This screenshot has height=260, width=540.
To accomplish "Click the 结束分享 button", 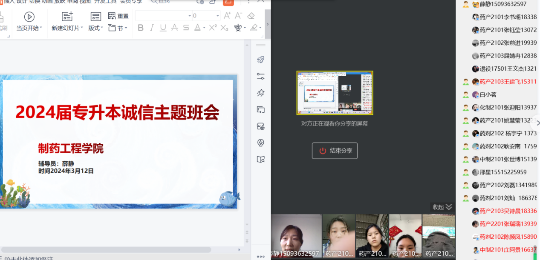I will (x=335, y=151).
